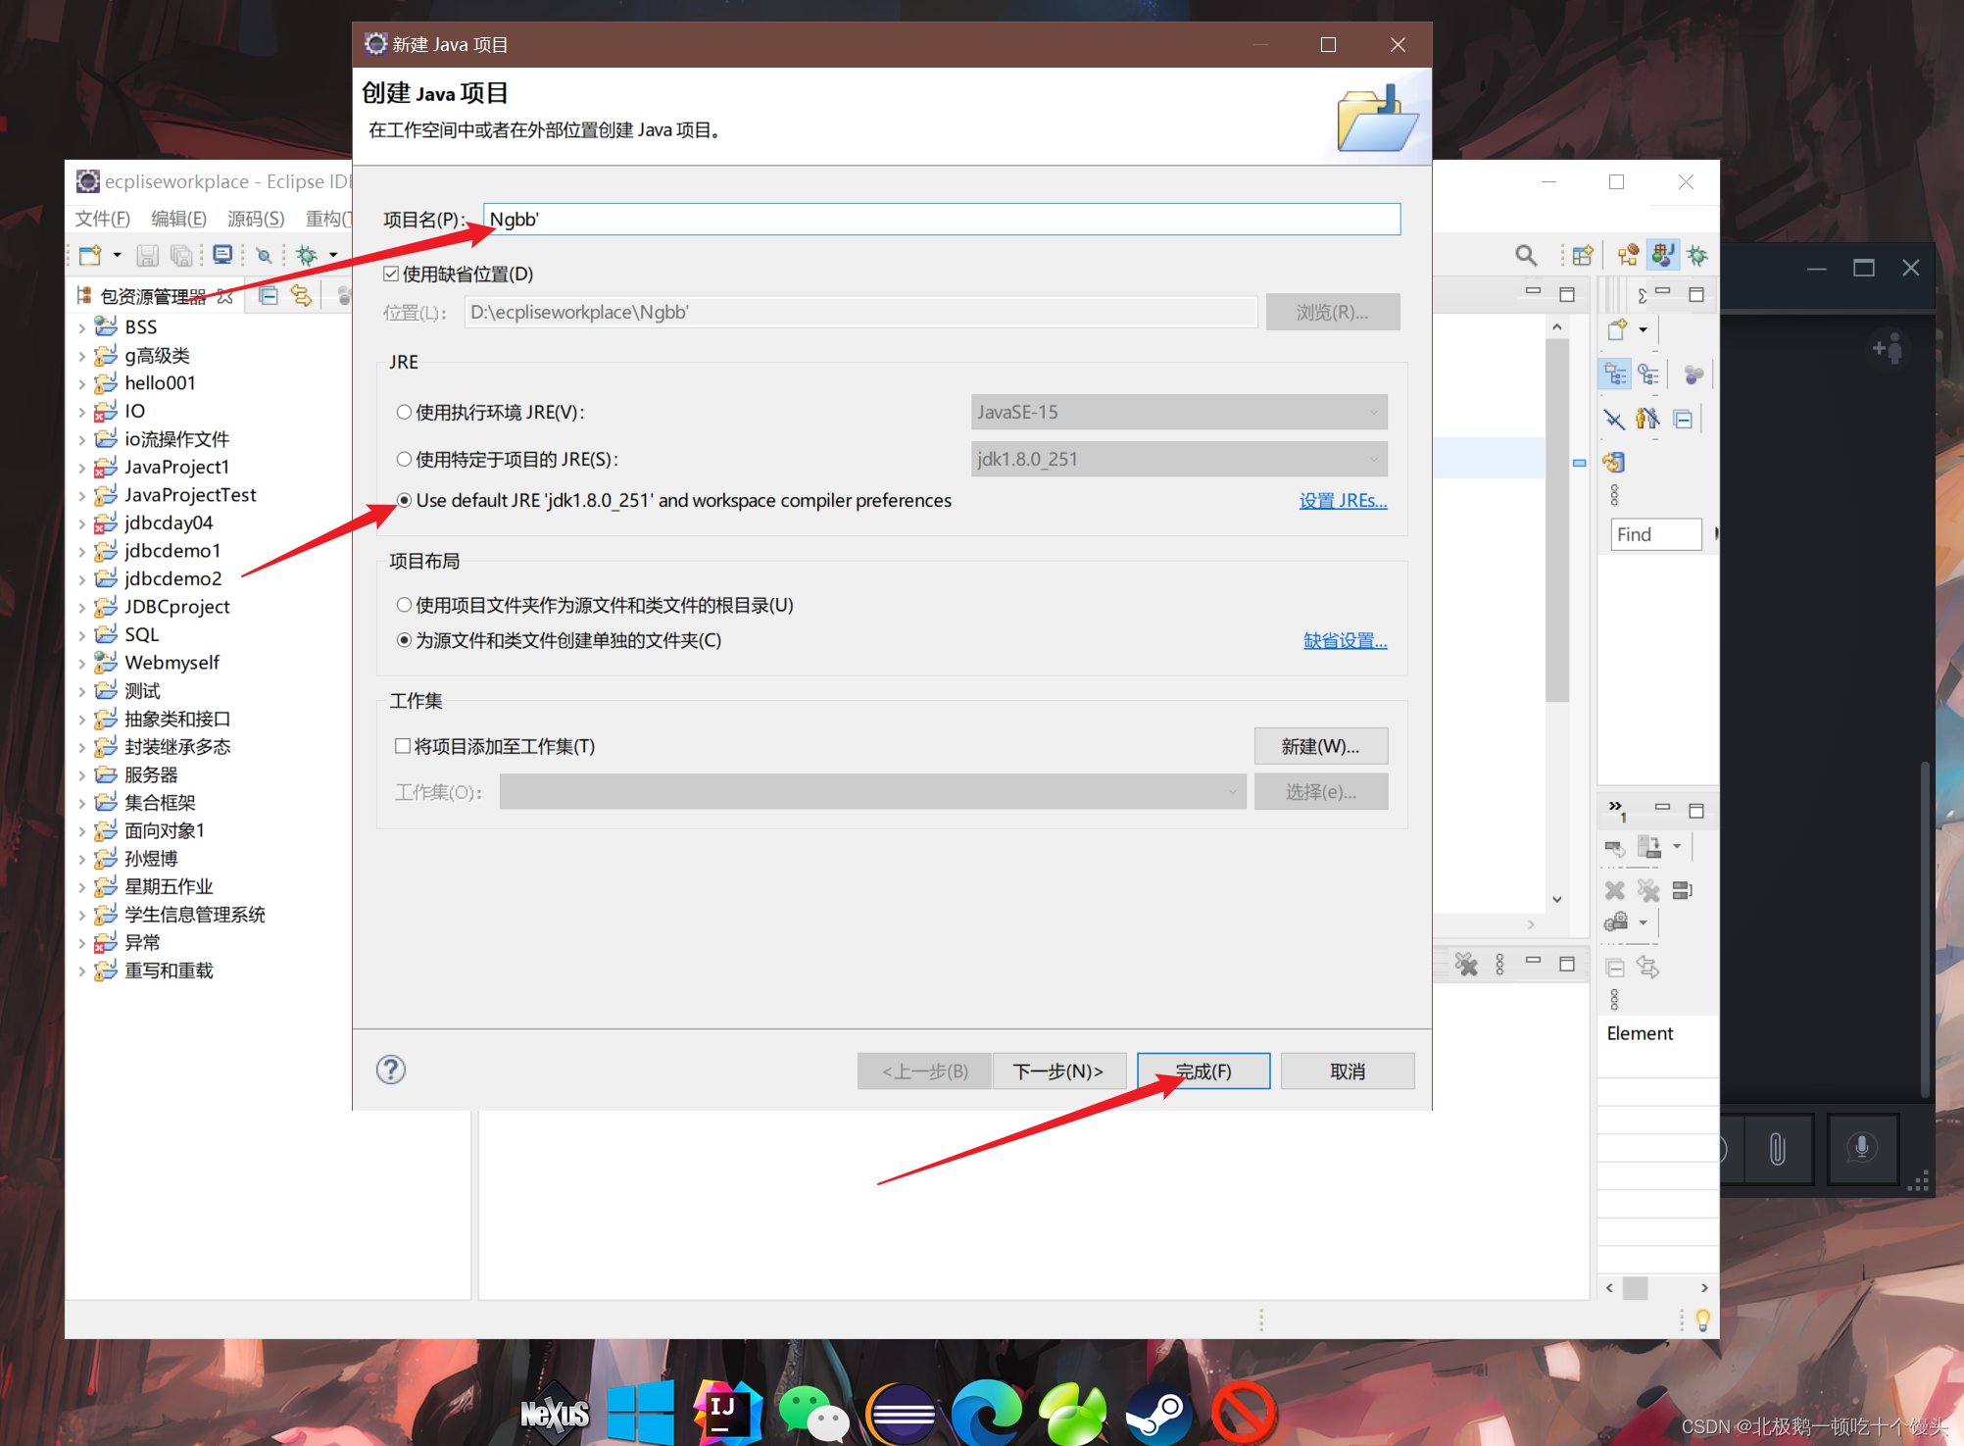
Task: Click the 完成(F) finish button
Action: tap(1203, 1072)
